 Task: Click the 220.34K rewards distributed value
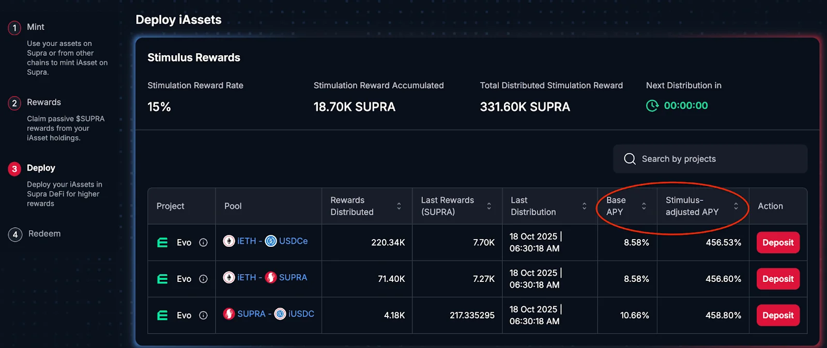[388, 243]
